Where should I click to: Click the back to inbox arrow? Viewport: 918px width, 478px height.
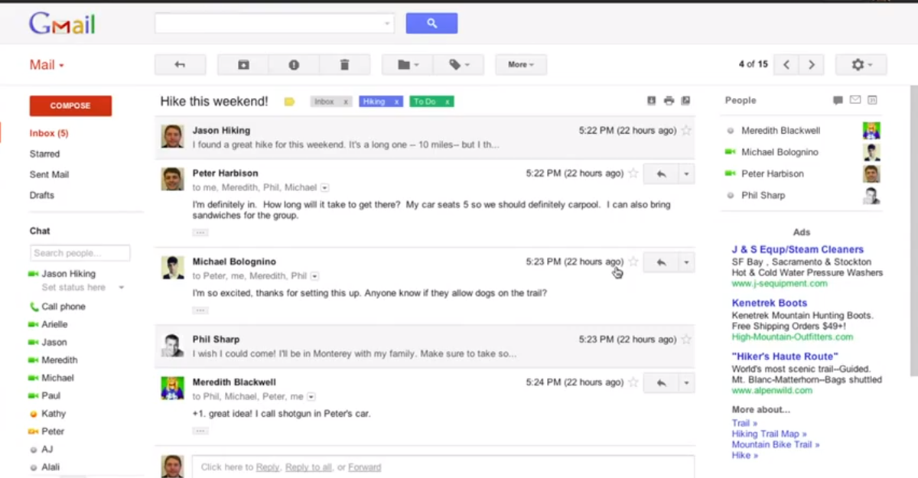tap(180, 65)
